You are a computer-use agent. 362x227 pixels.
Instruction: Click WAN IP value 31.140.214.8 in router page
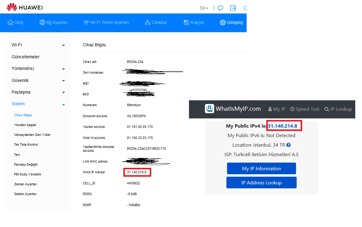click(x=137, y=172)
